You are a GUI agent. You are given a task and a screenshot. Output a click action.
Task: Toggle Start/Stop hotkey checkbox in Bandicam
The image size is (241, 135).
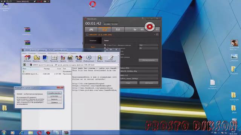(x=105, y=45)
